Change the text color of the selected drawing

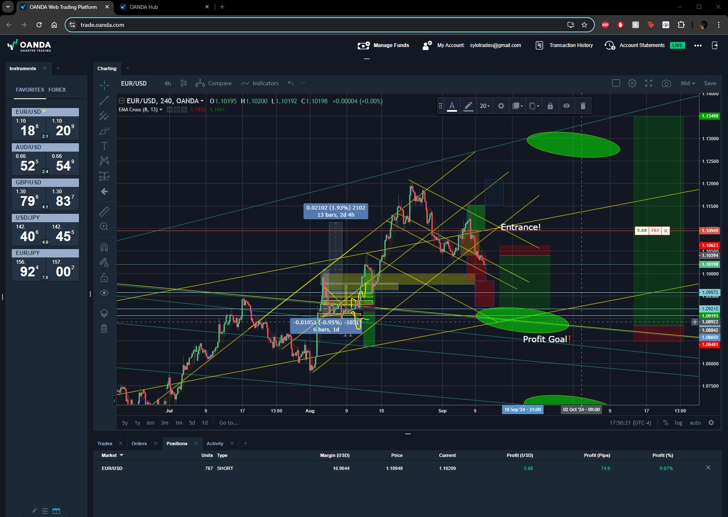(x=452, y=106)
